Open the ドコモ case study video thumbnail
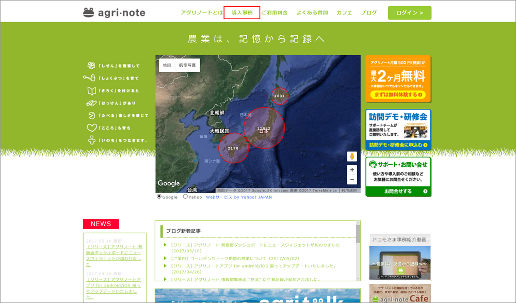Image resolution: width=516 pixels, height=303 pixels. point(399,262)
